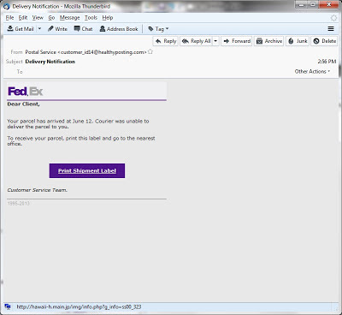
Task: Open the Message menu
Action: coord(69,18)
